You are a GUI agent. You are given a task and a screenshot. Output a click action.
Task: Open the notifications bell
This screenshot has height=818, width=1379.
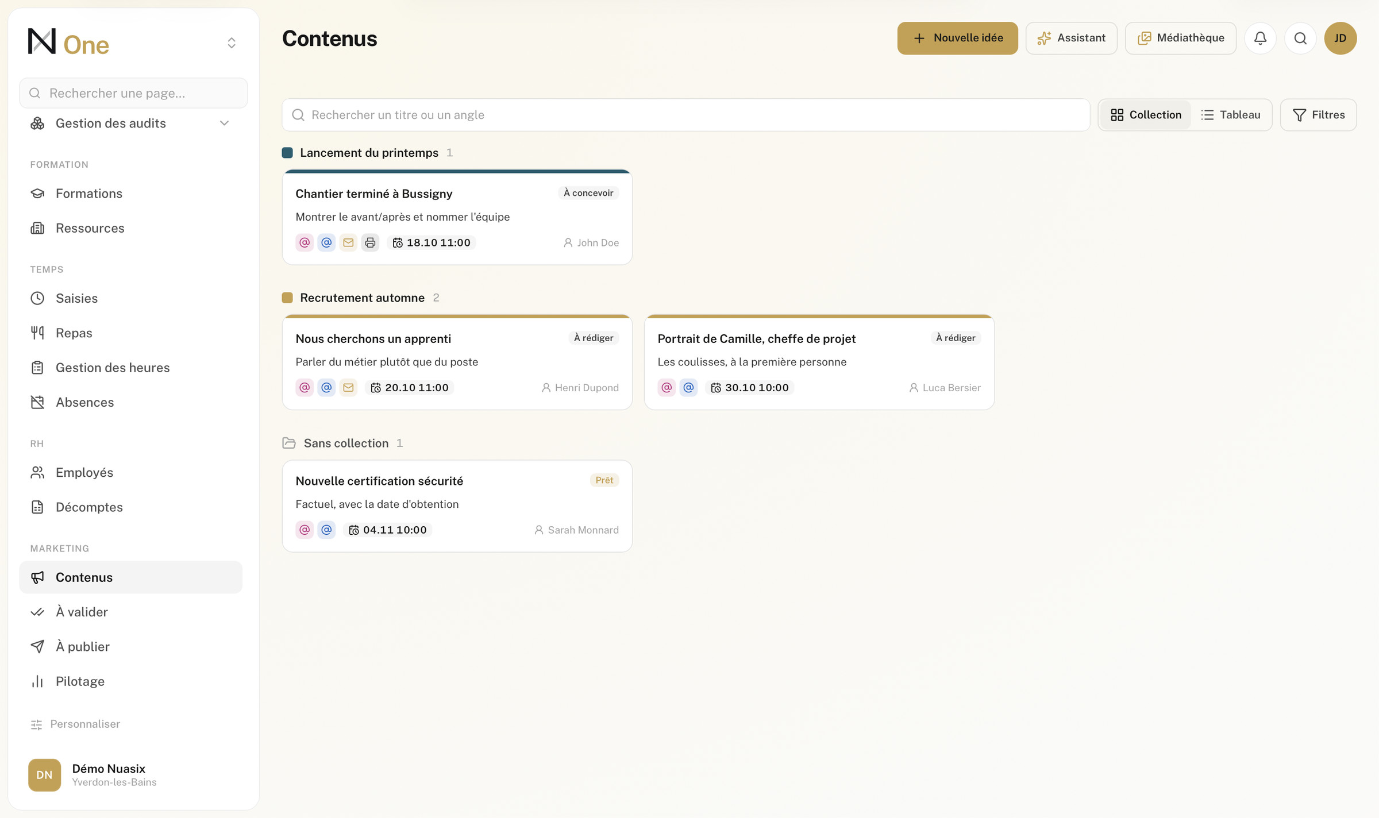point(1260,38)
